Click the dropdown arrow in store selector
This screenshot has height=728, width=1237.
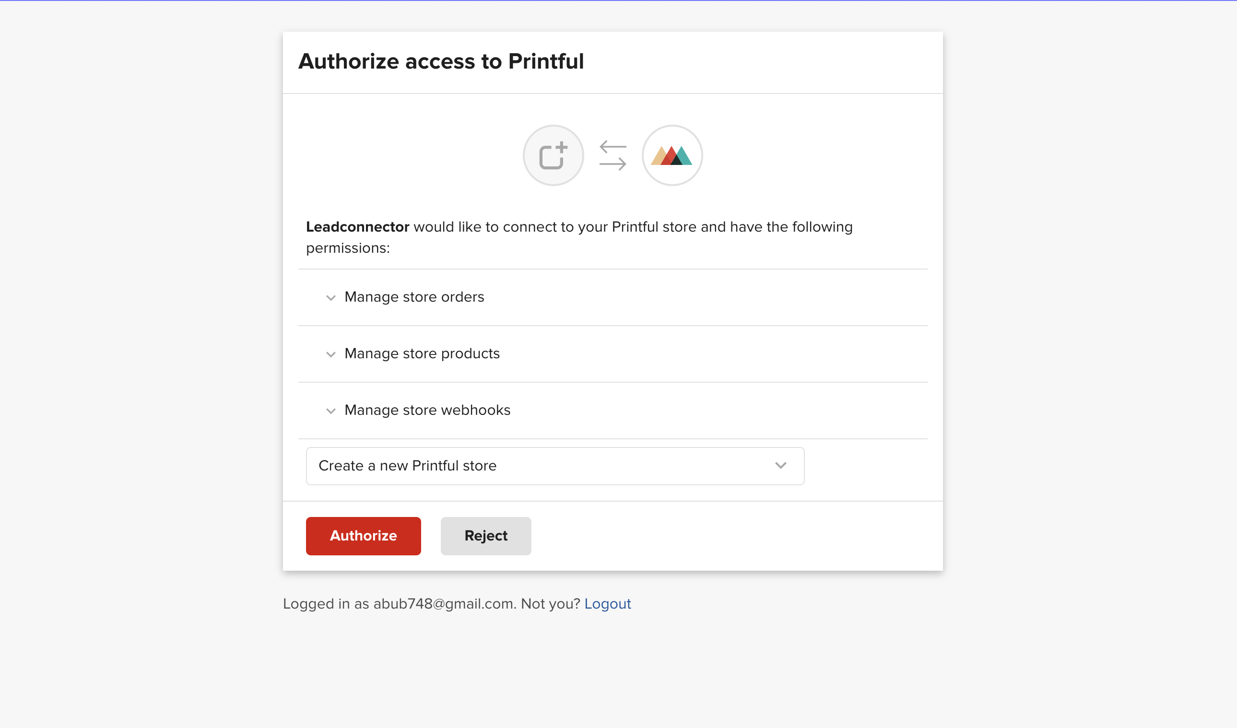[780, 465]
